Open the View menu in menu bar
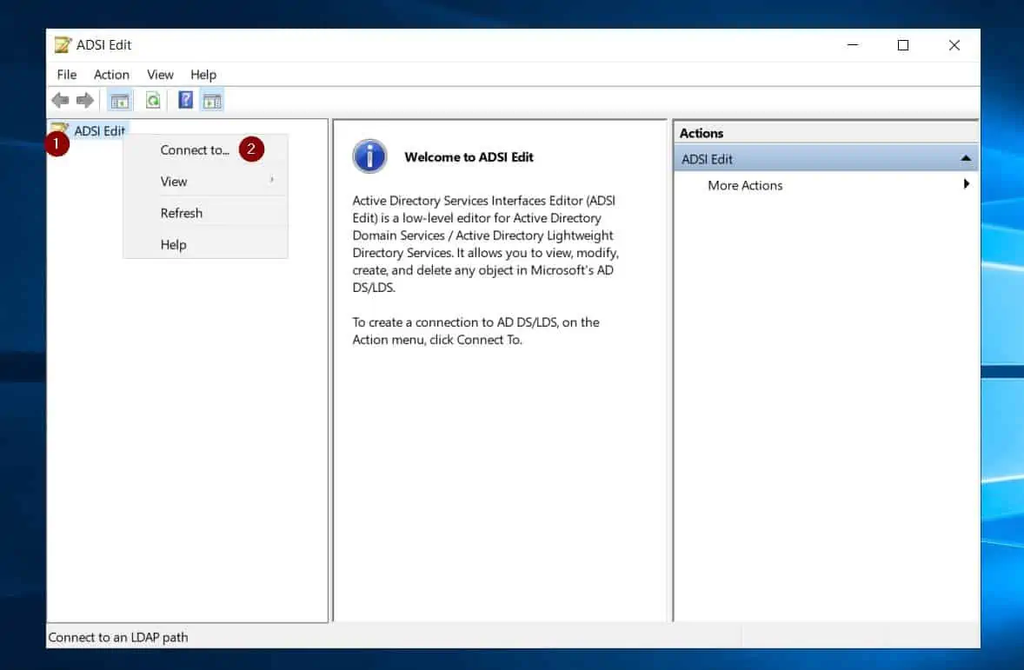The image size is (1024, 670). (x=160, y=75)
